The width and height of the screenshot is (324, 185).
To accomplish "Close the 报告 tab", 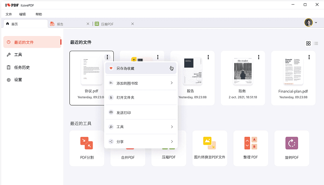I will 88,24.
